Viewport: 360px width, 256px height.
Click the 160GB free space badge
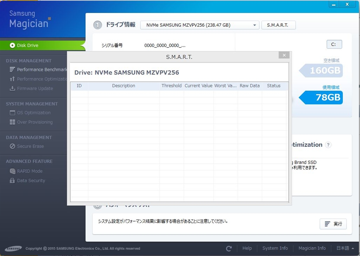321,71
